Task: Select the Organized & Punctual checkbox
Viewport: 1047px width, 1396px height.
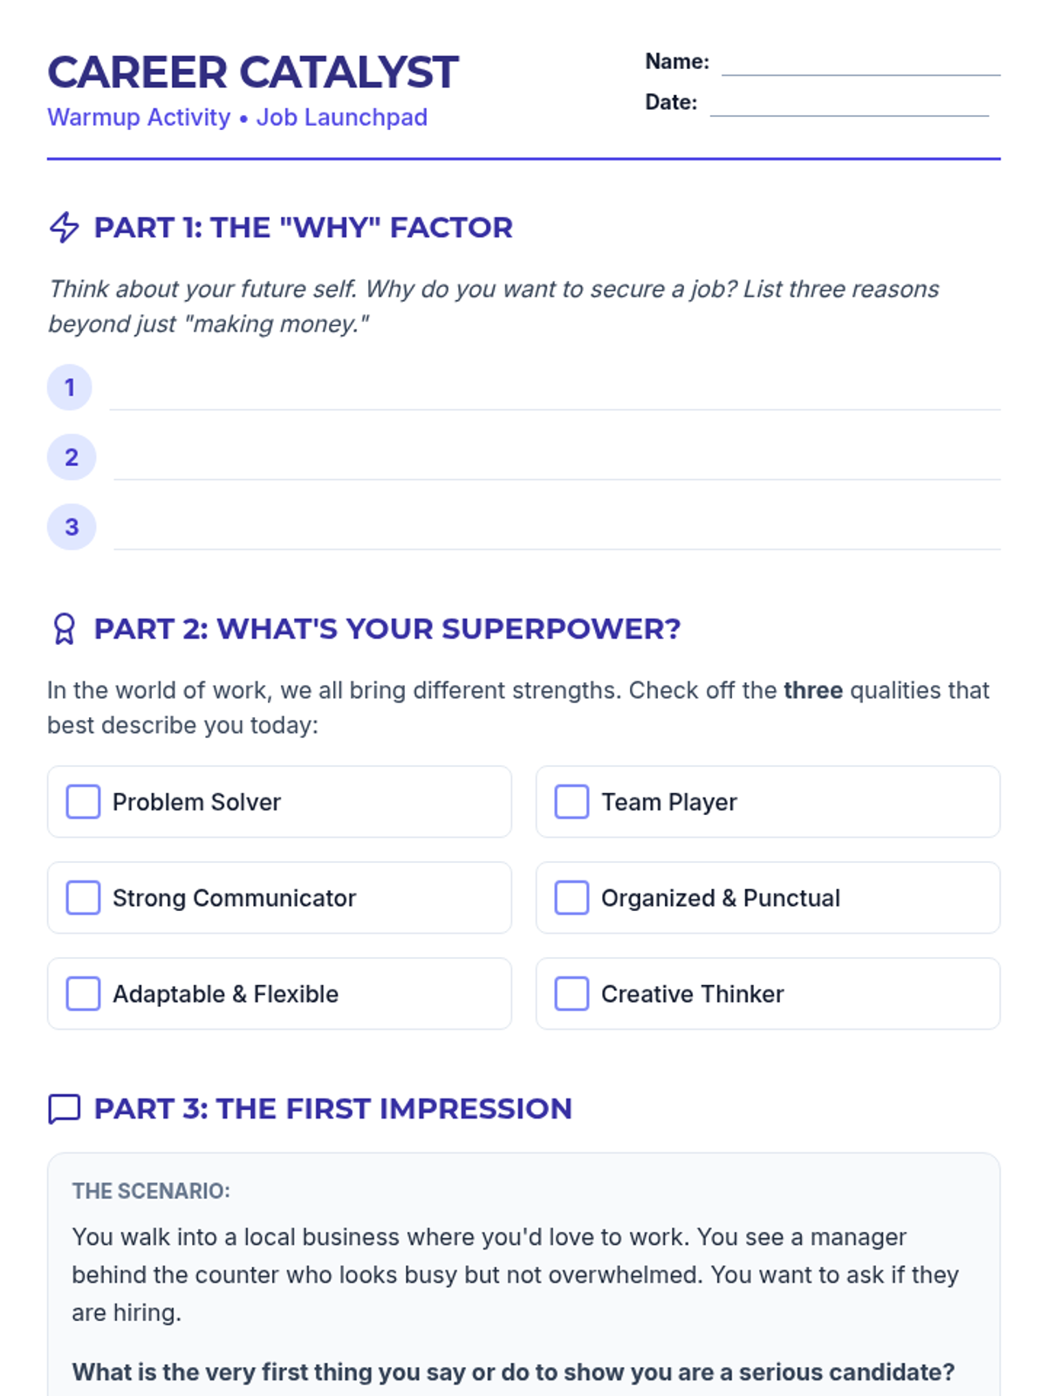Action: [572, 898]
